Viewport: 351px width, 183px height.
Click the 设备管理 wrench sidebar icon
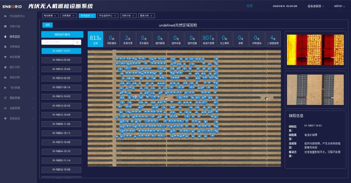pos(5,108)
